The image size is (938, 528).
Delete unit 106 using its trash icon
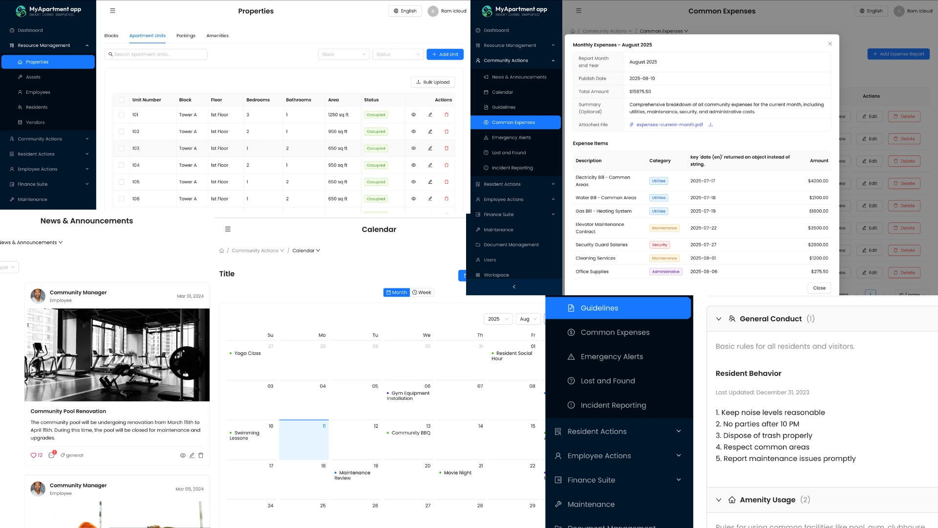click(x=447, y=199)
